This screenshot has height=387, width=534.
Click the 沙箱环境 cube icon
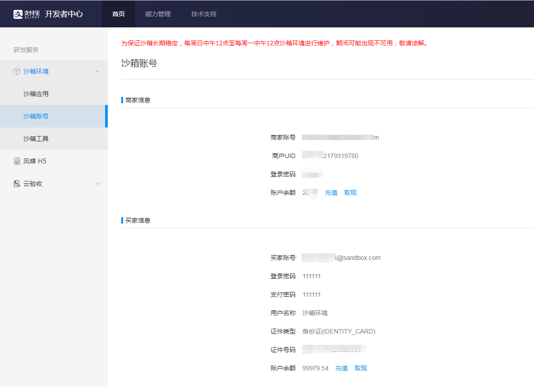click(17, 71)
